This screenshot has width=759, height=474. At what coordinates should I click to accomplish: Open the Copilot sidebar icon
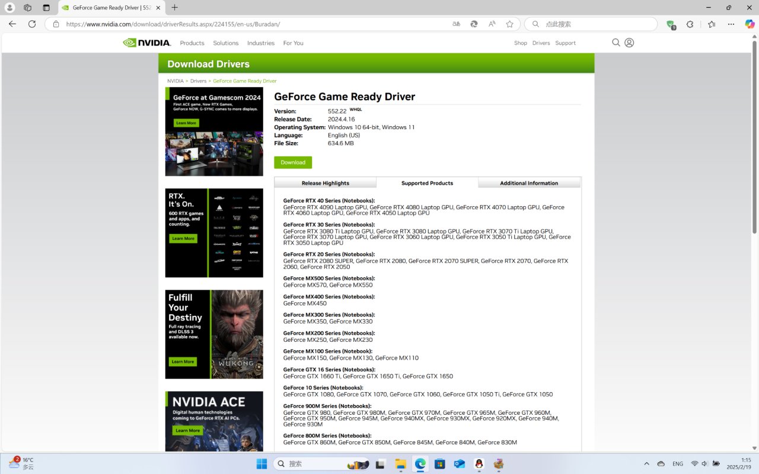pyautogui.click(x=748, y=24)
